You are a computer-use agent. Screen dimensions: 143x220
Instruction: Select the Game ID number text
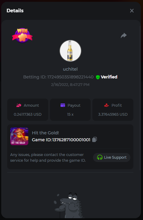(71, 140)
